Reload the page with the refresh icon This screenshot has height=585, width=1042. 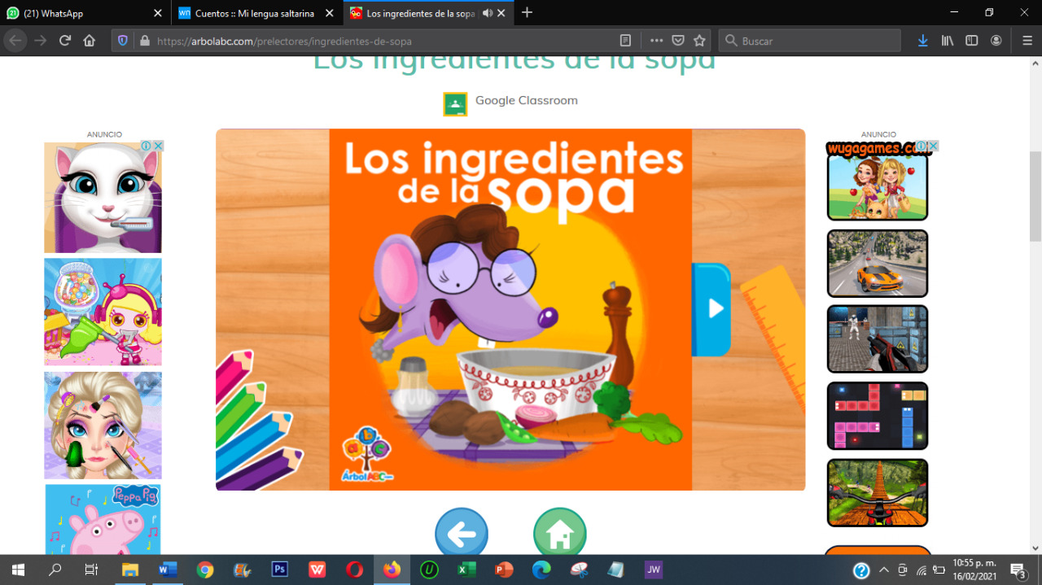point(65,41)
